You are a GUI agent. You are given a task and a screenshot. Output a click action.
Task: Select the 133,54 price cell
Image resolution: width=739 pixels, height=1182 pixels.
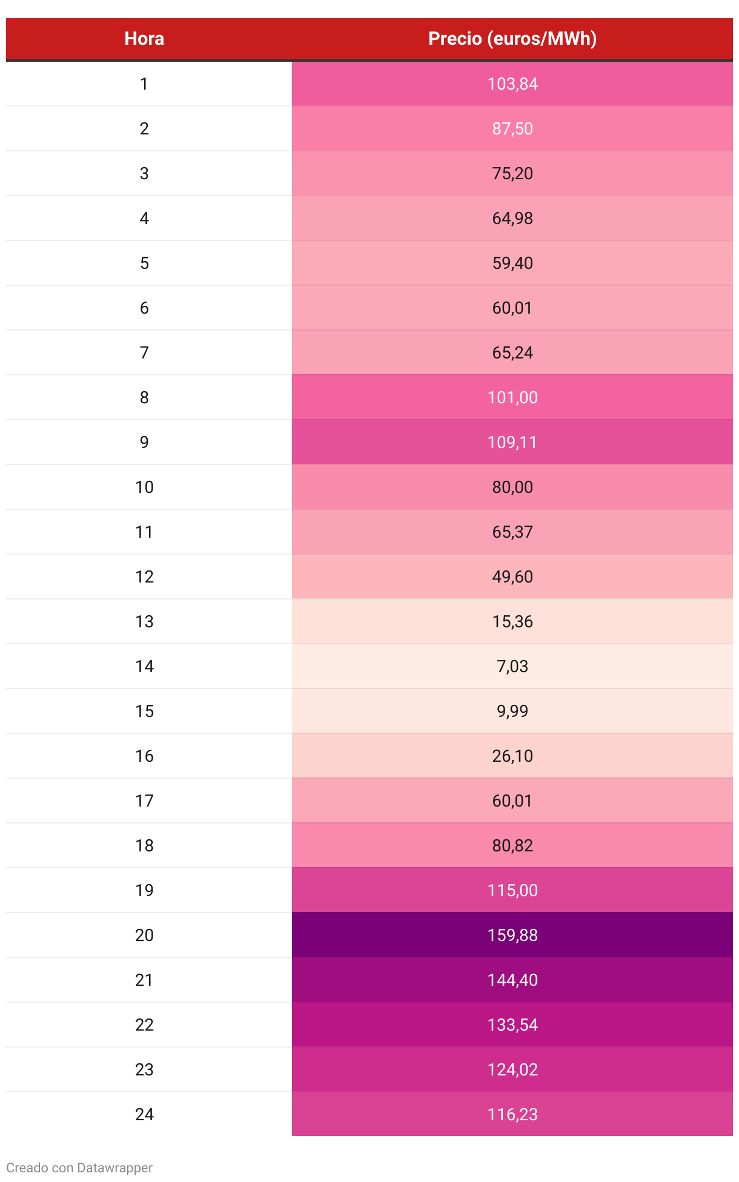click(512, 1025)
